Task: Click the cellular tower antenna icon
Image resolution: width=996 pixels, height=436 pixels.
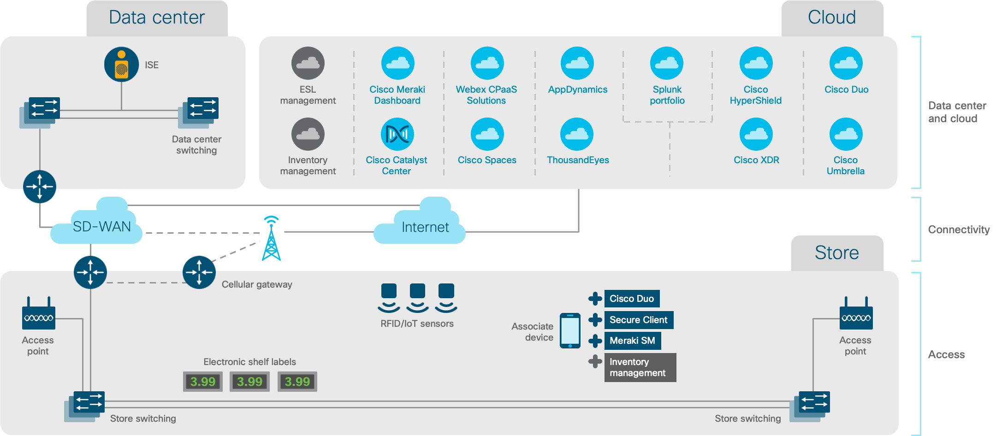Action: tap(271, 238)
